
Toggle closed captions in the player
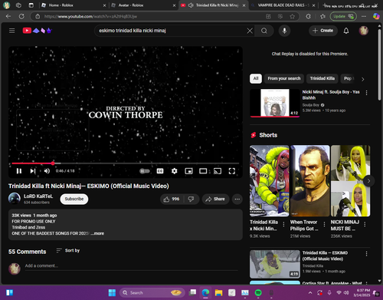[160, 171]
